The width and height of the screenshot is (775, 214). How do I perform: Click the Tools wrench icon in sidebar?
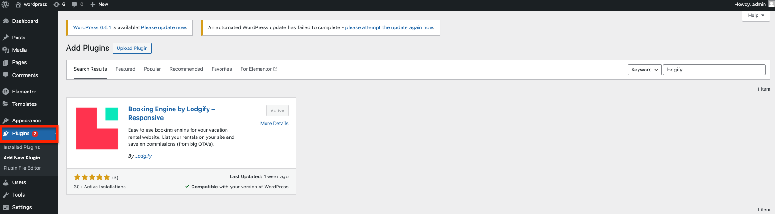tap(6, 195)
